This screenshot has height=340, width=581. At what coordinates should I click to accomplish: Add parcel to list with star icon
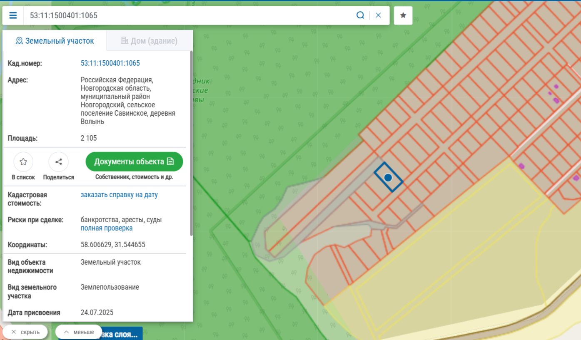click(23, 162)
